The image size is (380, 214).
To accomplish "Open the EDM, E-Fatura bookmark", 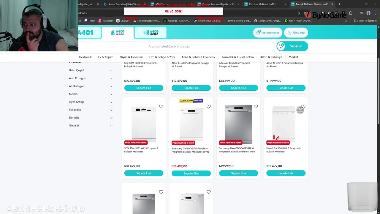I will pos(239,21).
